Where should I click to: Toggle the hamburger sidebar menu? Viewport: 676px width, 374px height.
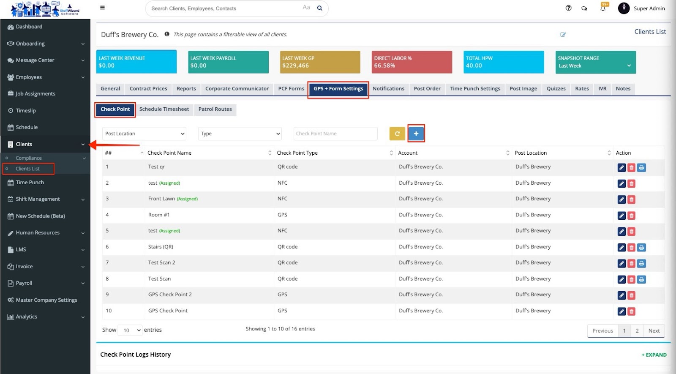(x=102, y=8)
